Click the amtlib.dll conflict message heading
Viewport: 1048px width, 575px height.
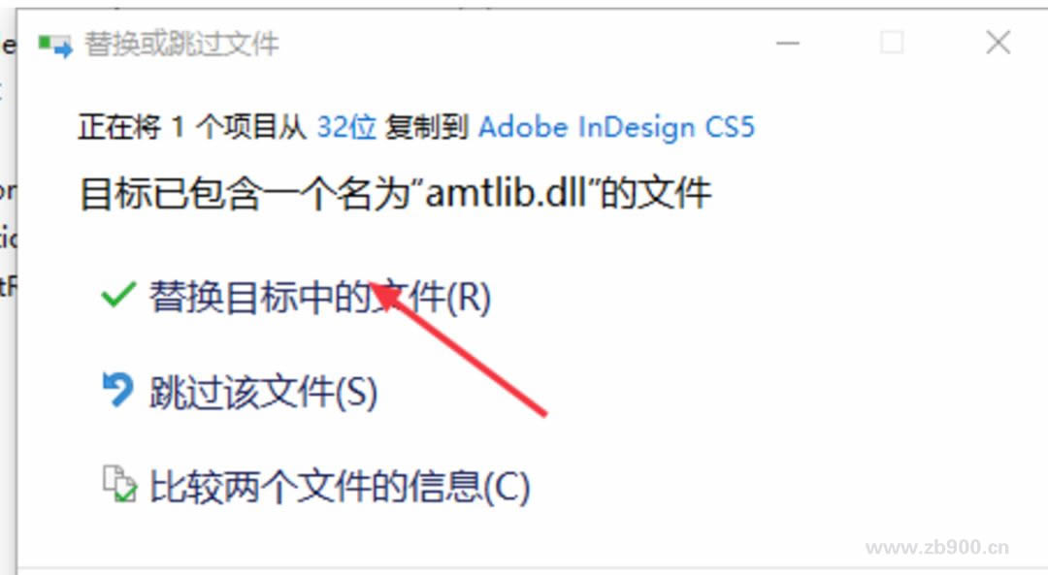(396, 194)
